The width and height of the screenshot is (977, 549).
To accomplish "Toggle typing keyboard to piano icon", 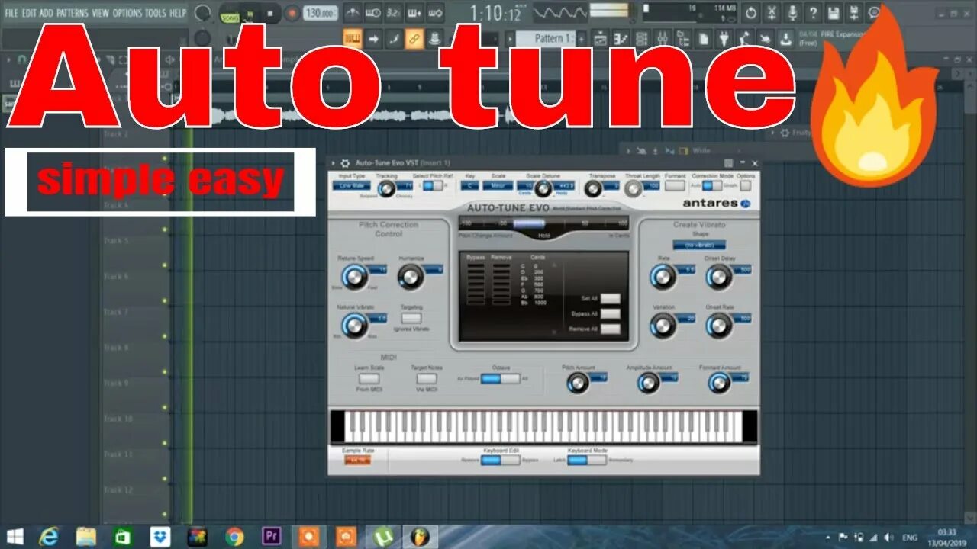I will click(x=352, y=38).
